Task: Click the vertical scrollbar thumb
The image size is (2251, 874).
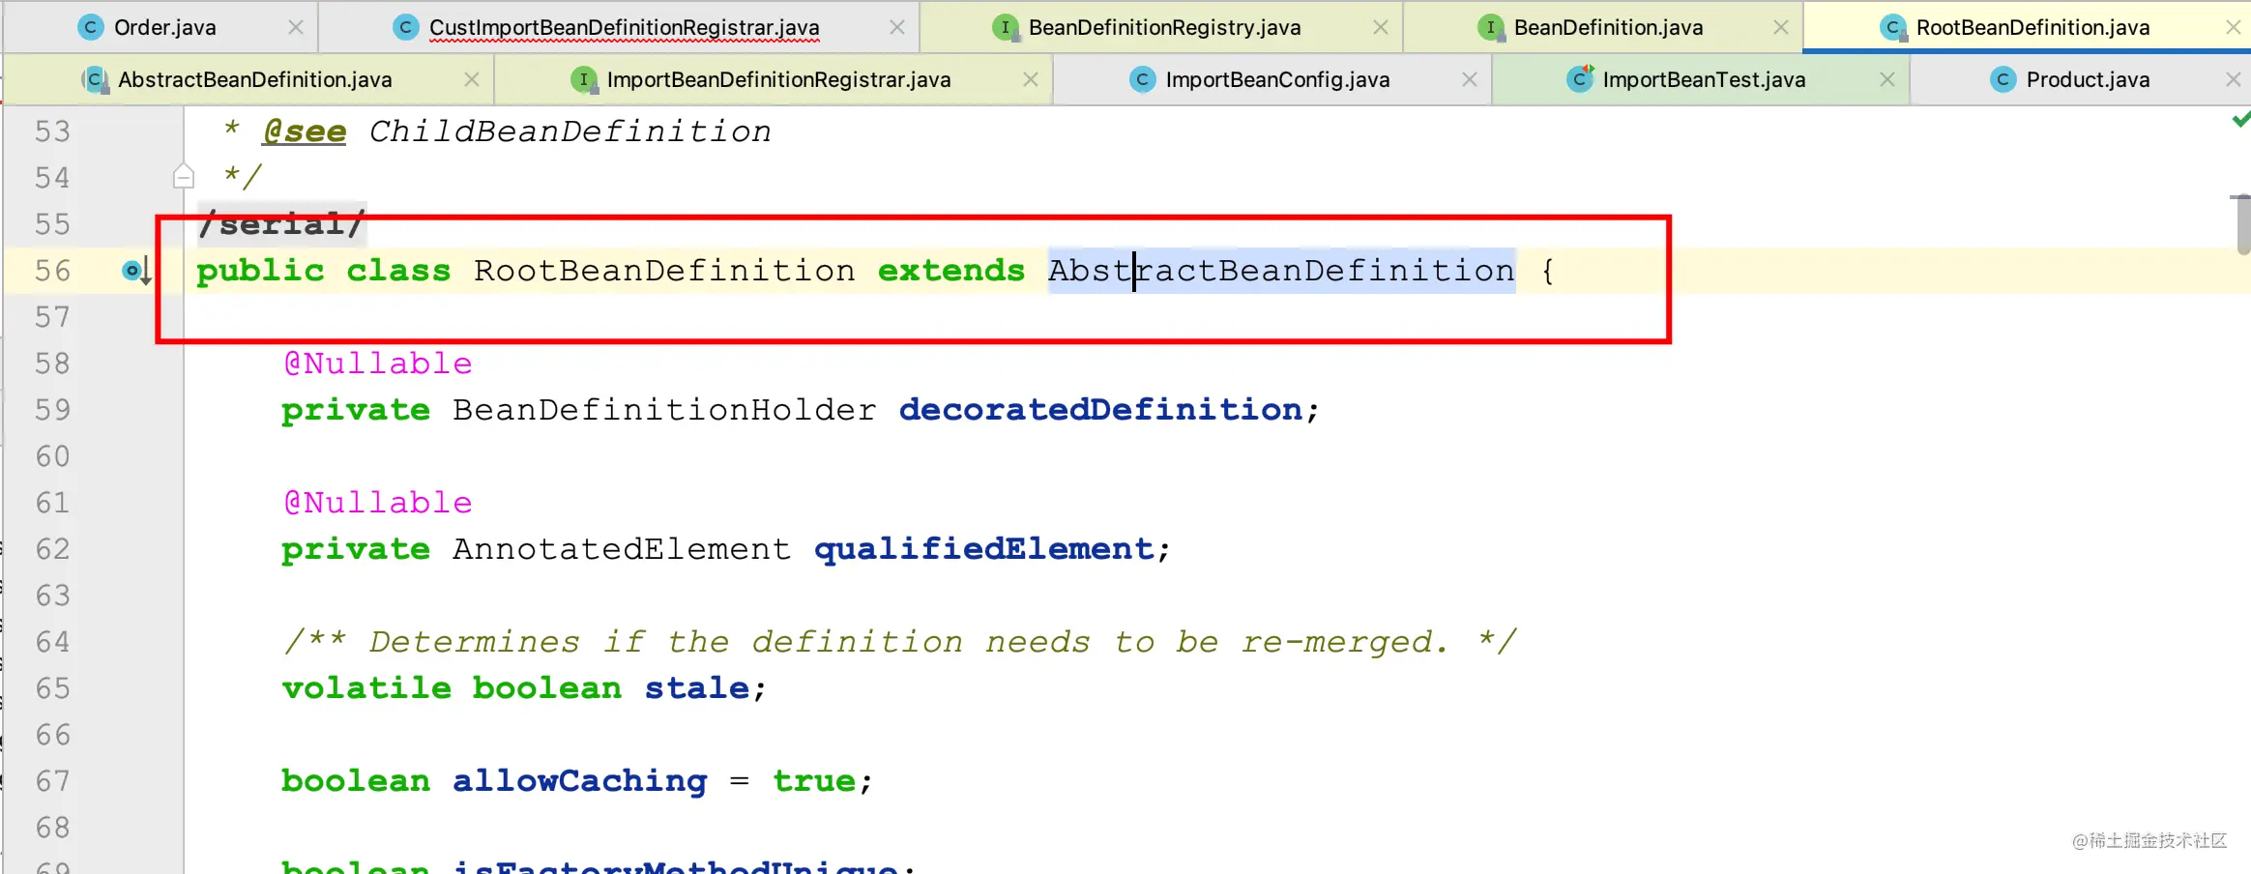Action: point(2241,224)
